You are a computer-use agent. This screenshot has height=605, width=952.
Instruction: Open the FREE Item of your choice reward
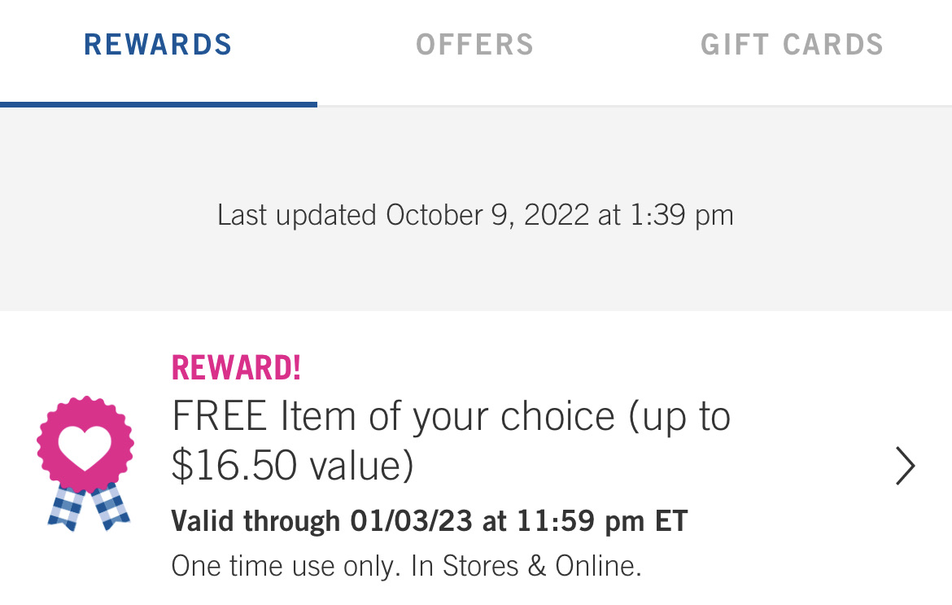pyautogui.click(x=451, y=417)
